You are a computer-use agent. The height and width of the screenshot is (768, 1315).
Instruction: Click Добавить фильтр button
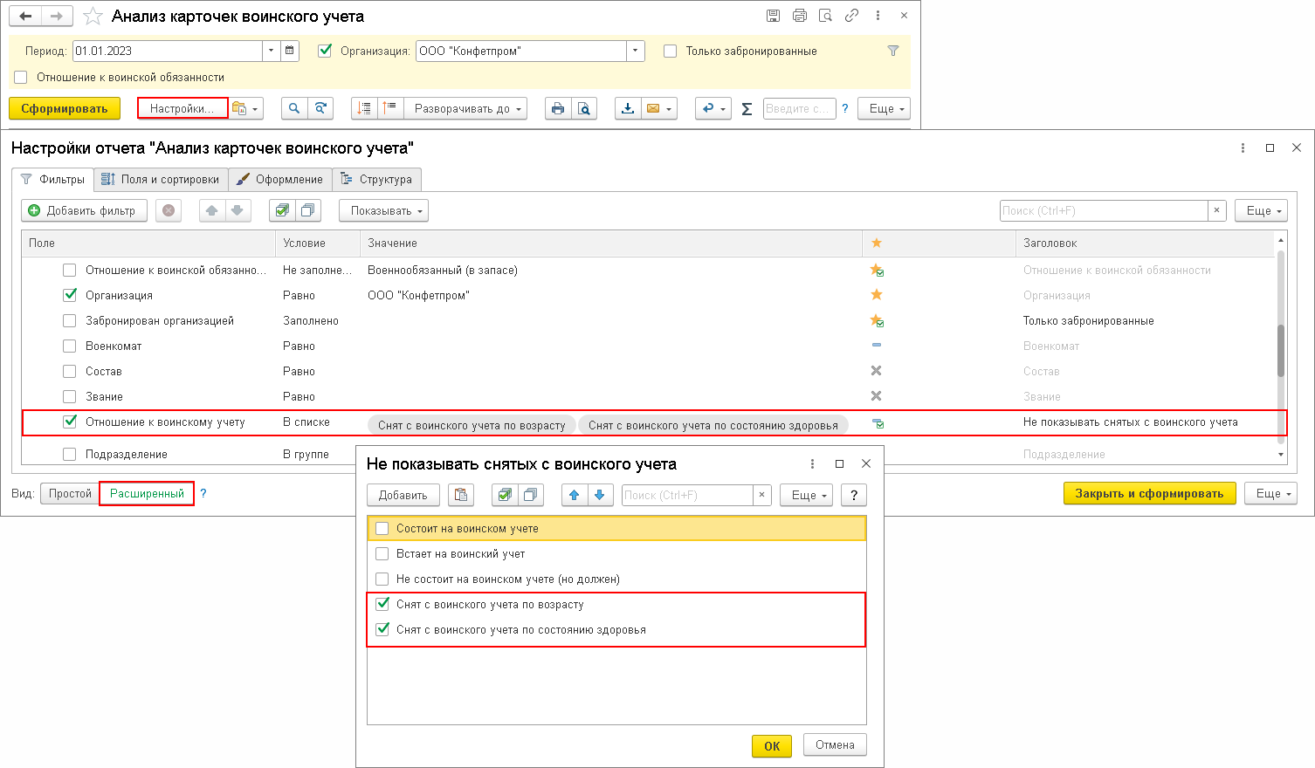coord(84,210)
